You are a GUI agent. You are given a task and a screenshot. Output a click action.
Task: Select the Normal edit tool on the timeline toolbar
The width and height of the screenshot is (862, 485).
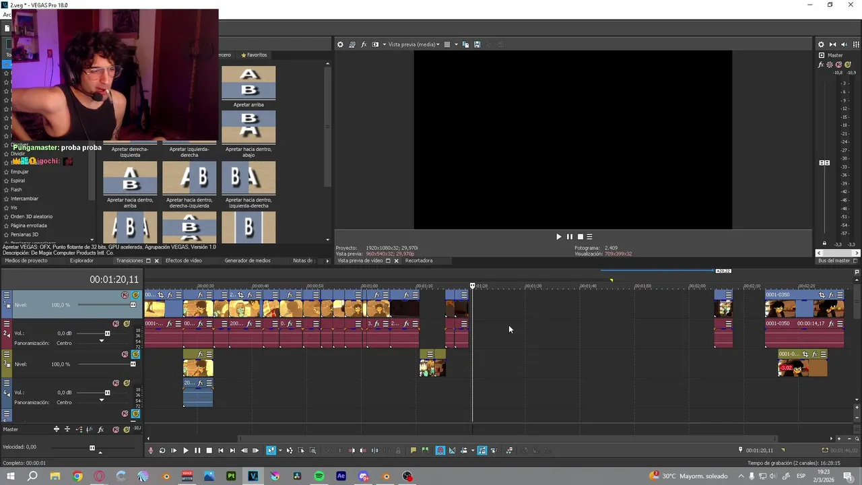click(x=271, y=451)
